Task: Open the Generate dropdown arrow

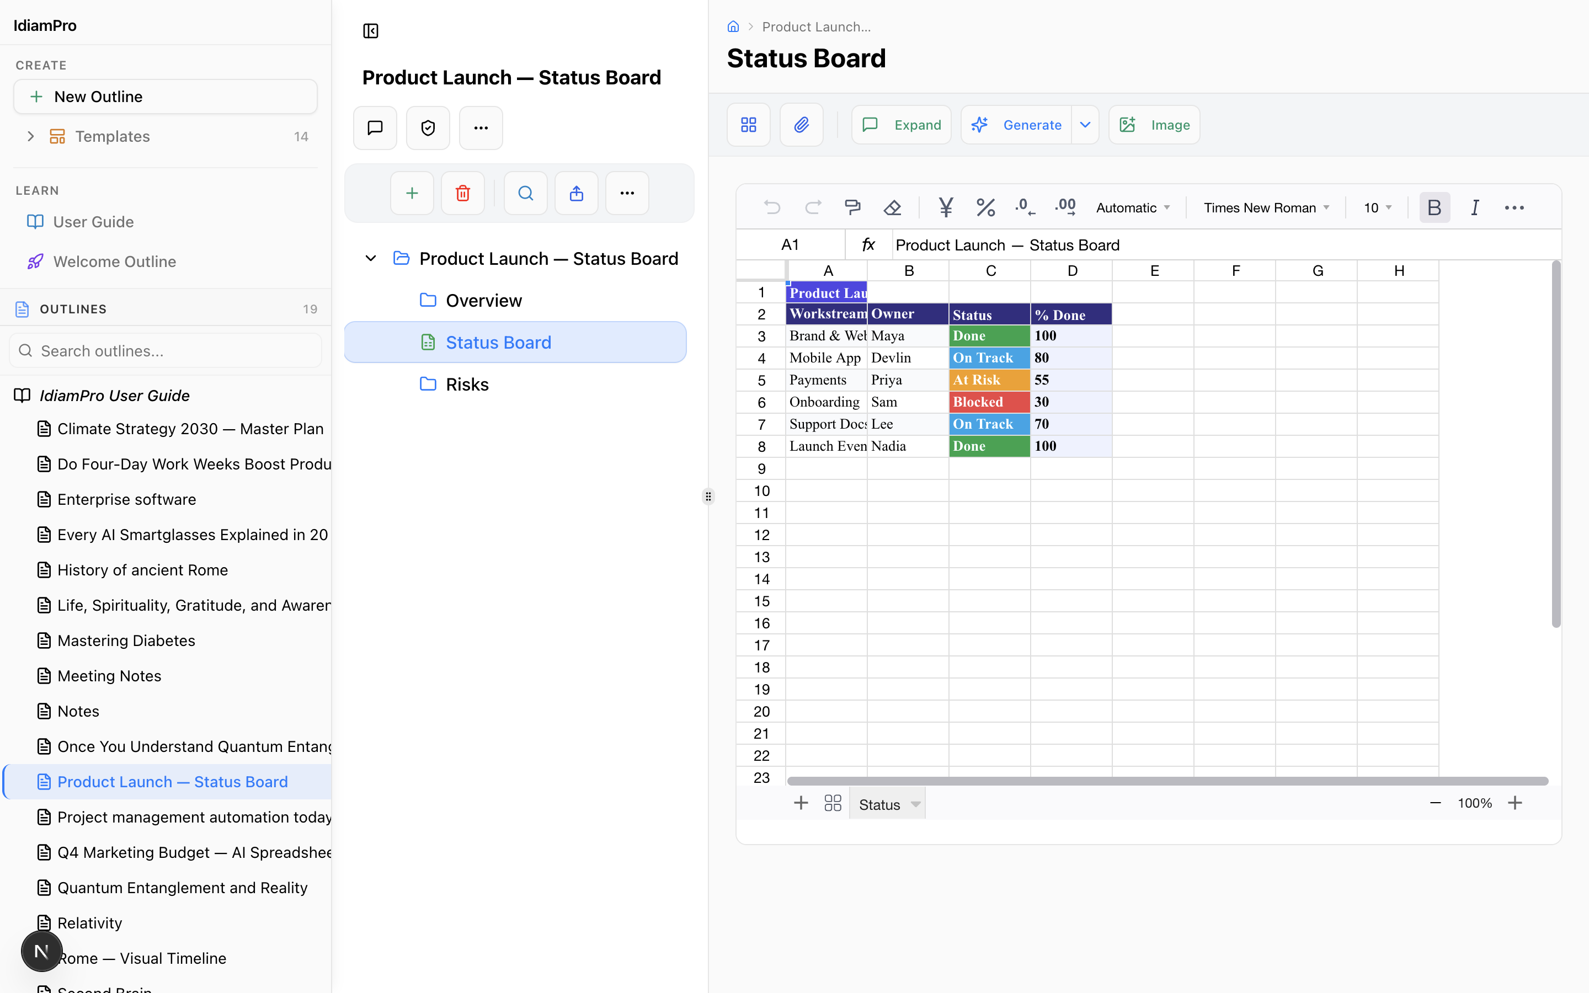Action: click(1085, 125)
